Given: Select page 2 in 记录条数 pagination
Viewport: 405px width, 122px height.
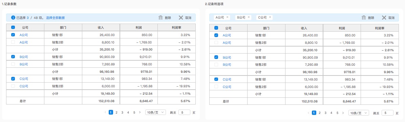Looking at the screenshot, I should 117,112.
